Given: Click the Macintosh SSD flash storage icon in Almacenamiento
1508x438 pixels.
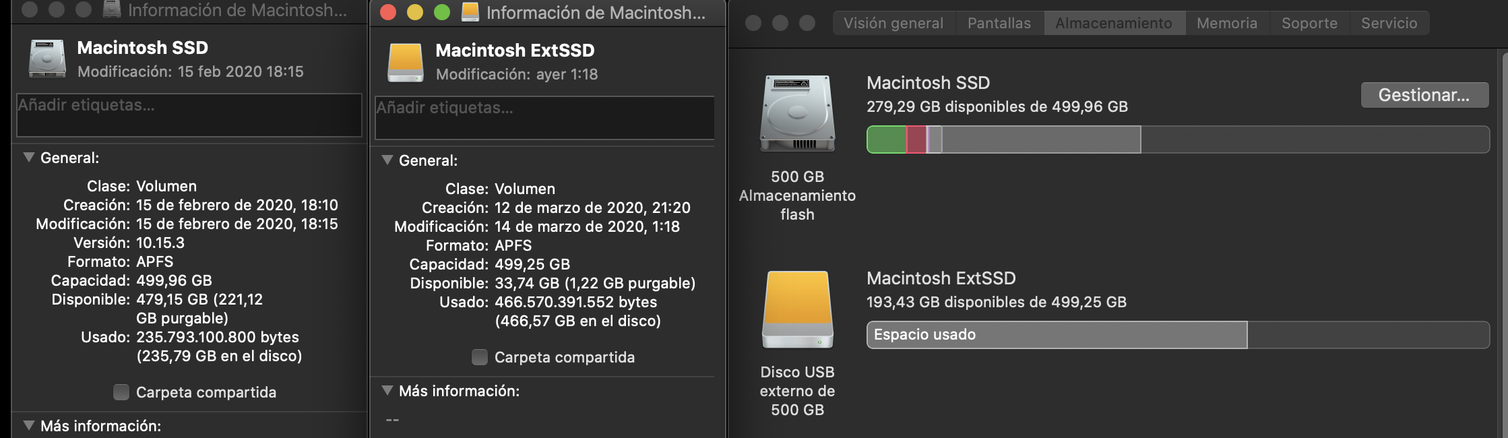Looking at the screenshot, I should click(797, 113).
